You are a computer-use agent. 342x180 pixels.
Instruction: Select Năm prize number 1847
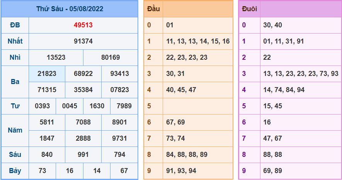point(47,138)
